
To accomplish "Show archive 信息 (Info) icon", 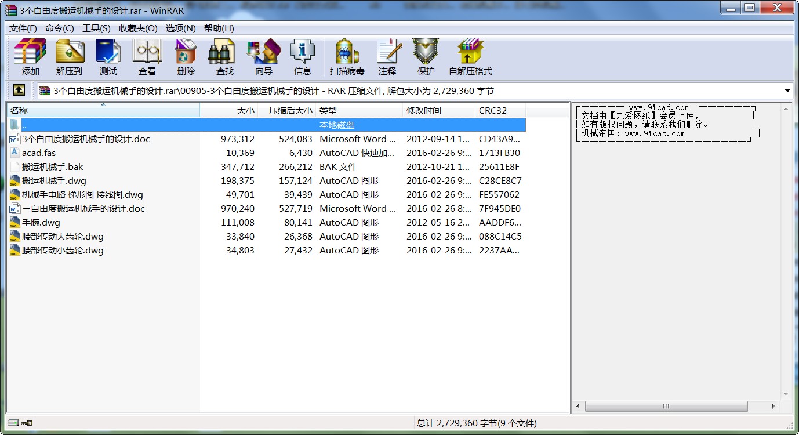I will 303,57.
